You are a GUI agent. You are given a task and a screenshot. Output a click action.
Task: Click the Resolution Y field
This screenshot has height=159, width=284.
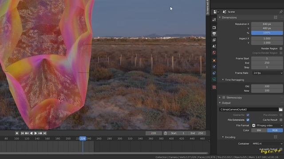click(267, 28)
